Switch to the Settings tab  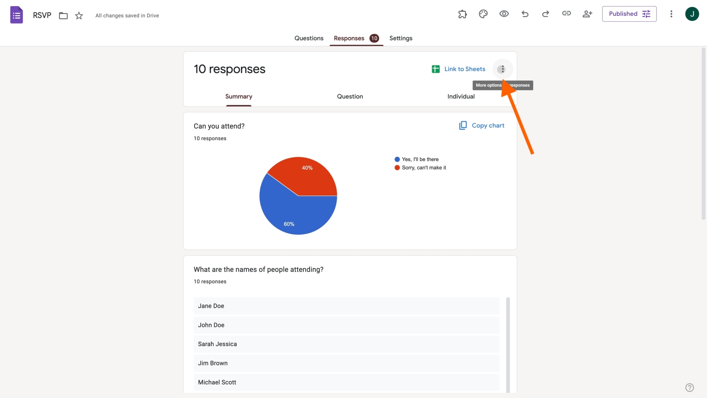(x=400, y=38)
